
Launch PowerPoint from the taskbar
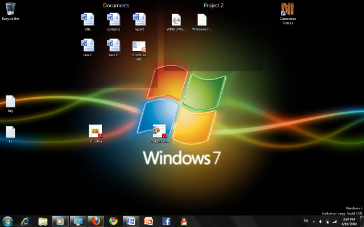(x=148, y=221)
